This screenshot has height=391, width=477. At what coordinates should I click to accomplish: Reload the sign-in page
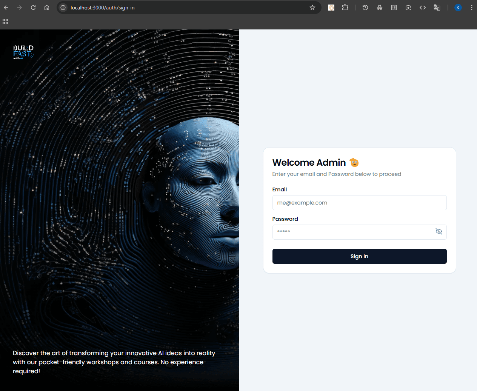(33, 8)
